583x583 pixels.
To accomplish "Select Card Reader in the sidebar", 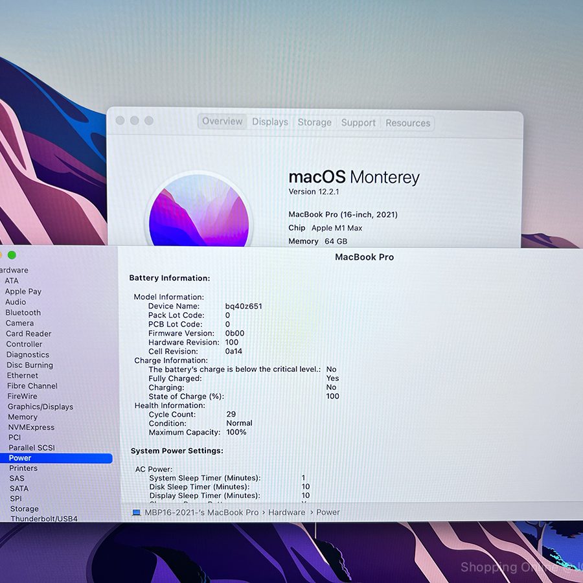I will 29,334.
